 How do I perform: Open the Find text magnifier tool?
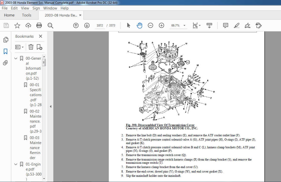pyautogui.click(x=50, y=25)
